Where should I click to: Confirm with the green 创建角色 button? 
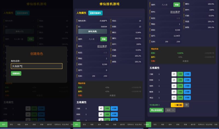click(16, 73)
